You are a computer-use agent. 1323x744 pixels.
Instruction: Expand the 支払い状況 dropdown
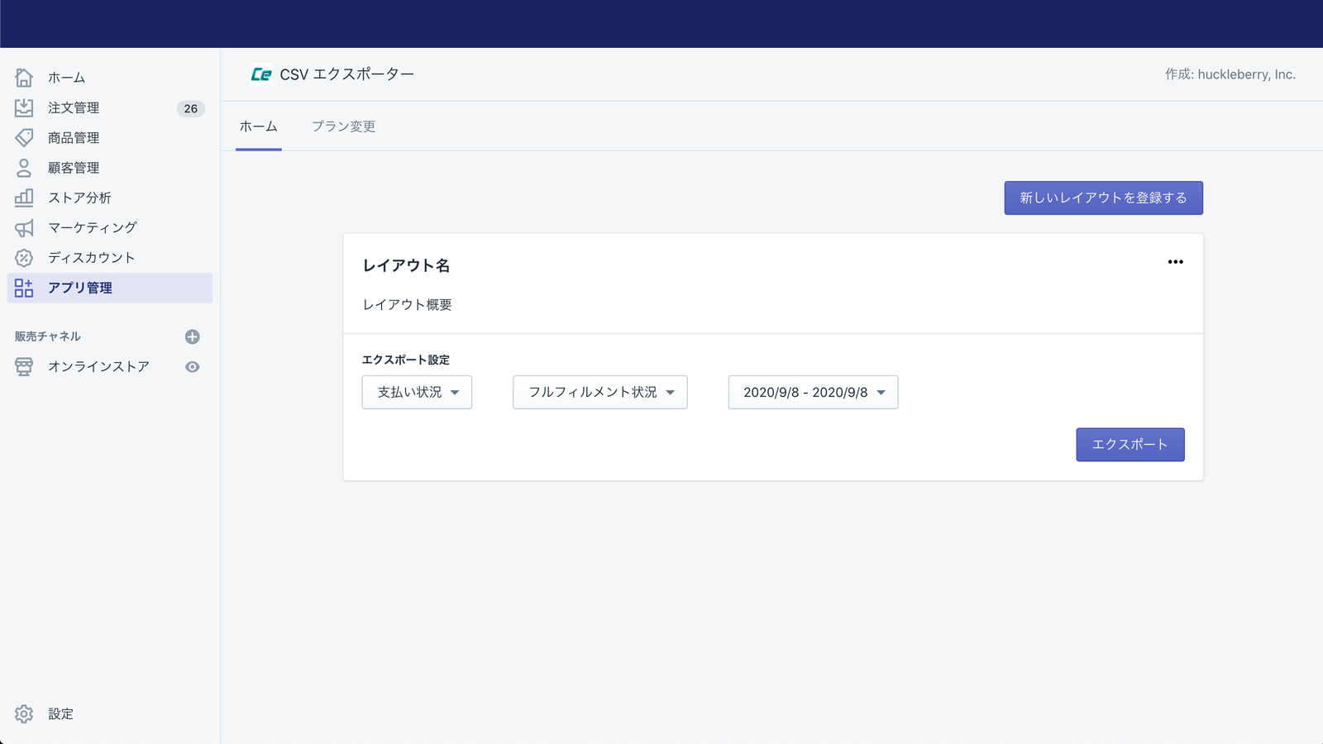coord(417,393)
